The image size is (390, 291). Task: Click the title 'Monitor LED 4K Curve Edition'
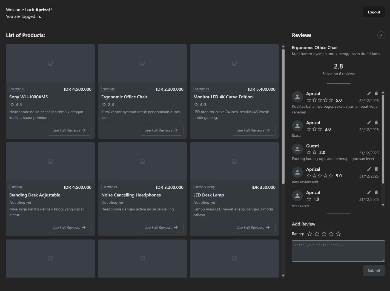coord(223,97)
